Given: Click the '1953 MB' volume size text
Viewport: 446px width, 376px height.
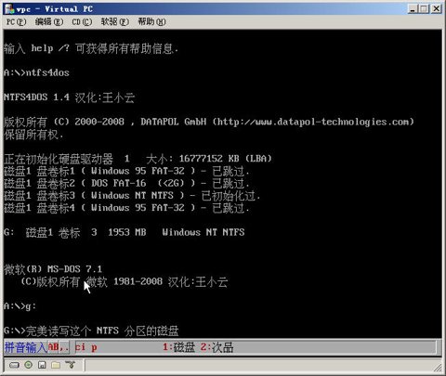Looking at the screenshot, I should [x=127, y=232].
